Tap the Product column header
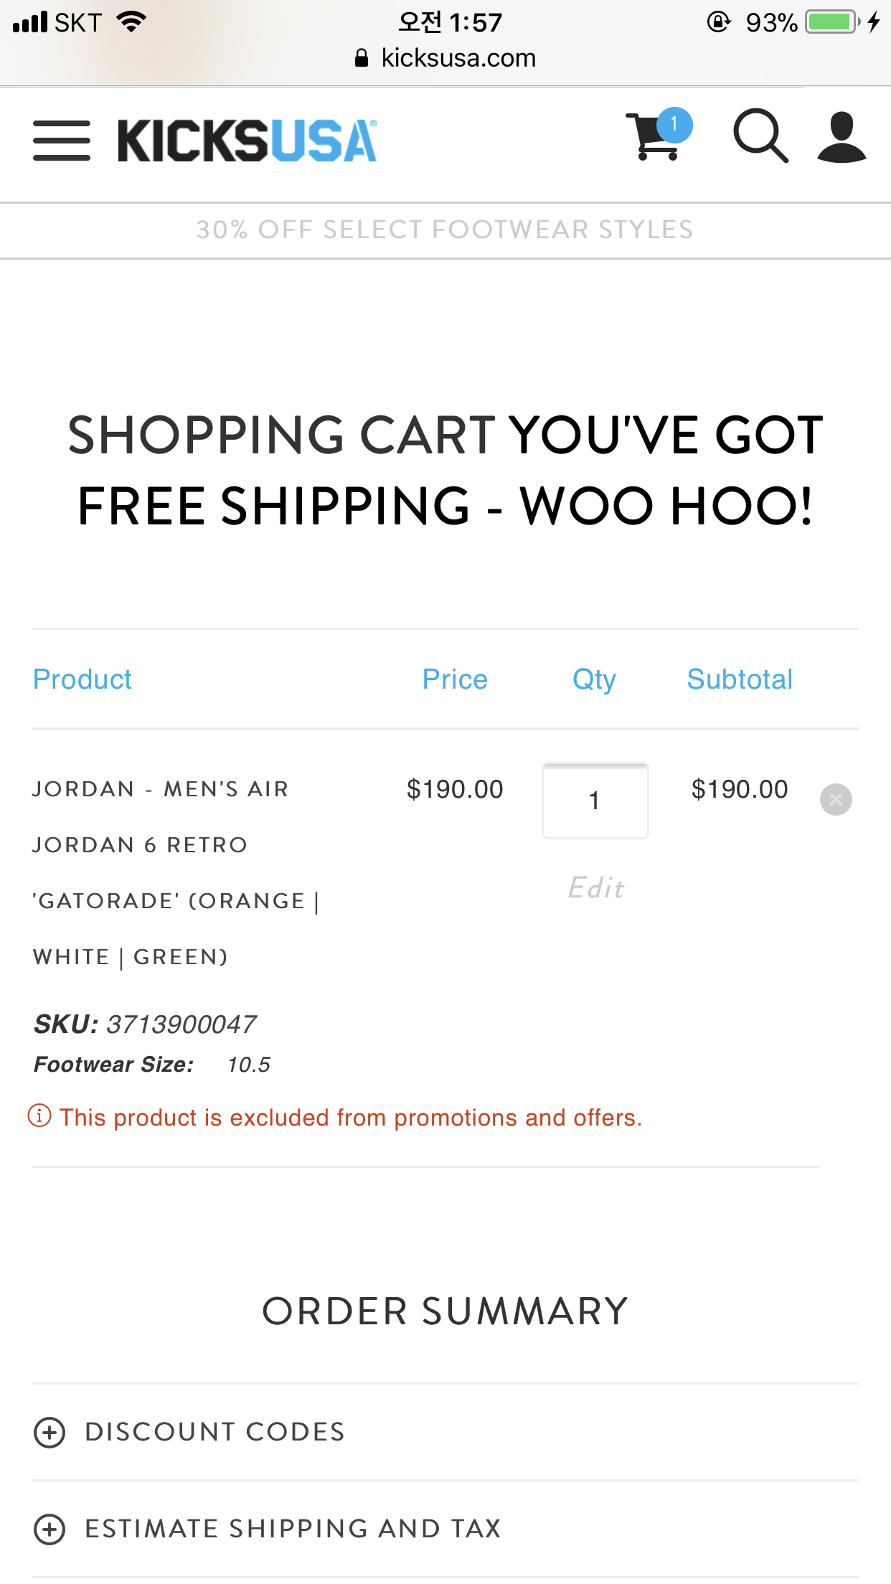Image resolution: width=891 pixels, height=1584 pixels. coord(82,679)
